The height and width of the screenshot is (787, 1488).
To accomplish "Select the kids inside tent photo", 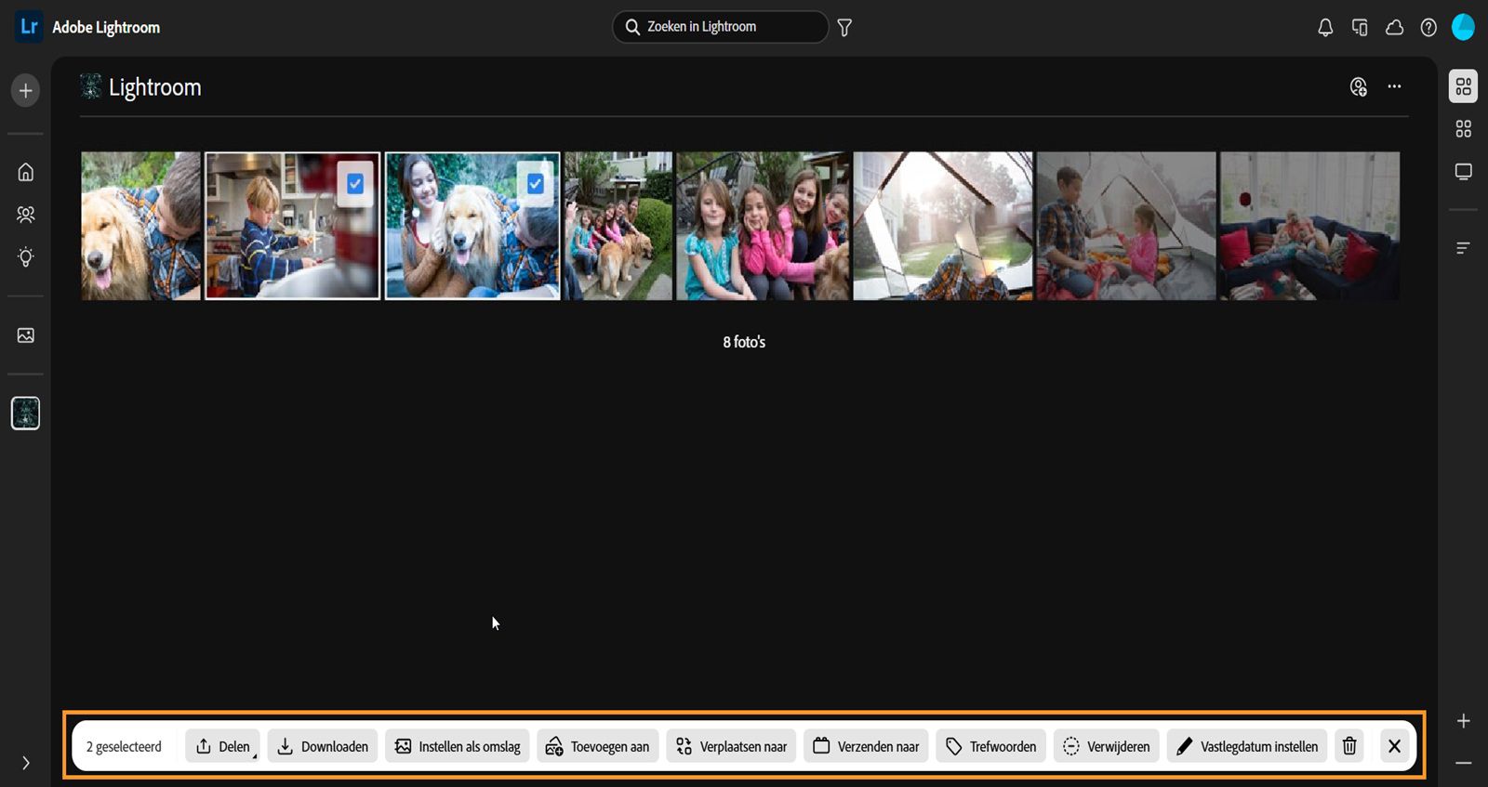I will coord(1126,226).
